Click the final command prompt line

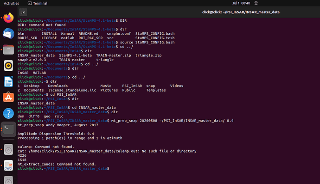[x=64, y=169]
